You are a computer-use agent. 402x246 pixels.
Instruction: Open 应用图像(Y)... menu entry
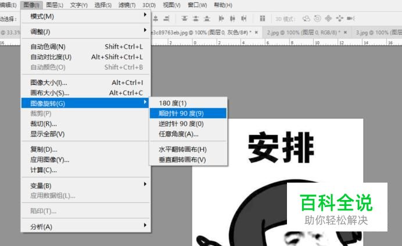(85, 160)
